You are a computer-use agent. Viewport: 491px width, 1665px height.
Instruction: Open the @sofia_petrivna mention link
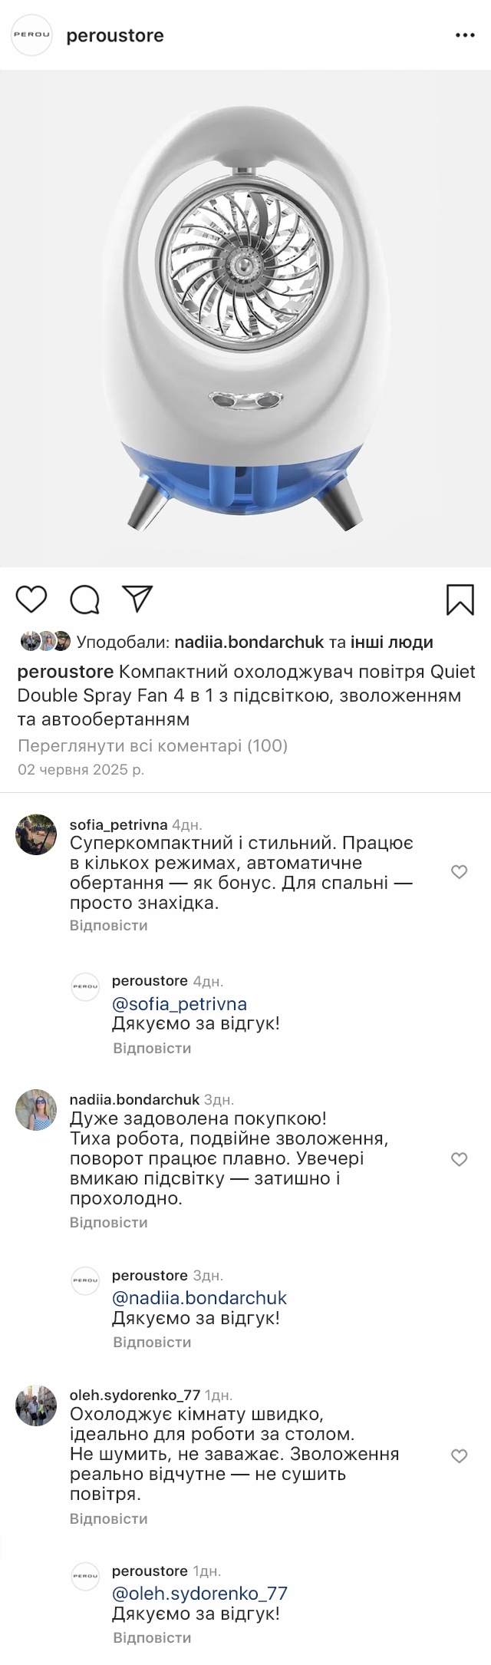coord(180,1004)
